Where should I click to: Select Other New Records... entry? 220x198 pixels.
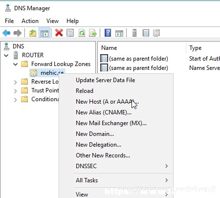point(103,155)
